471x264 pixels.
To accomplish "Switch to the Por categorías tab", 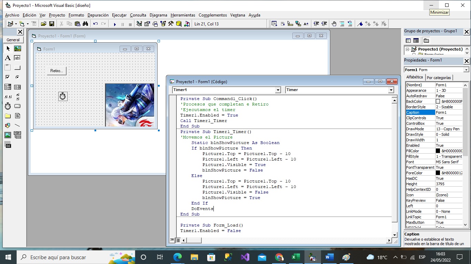I will (439, 78).
